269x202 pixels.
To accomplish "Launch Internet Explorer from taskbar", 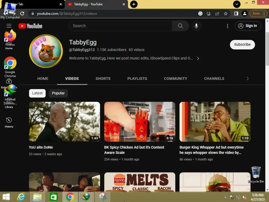I will pos(21,197).
